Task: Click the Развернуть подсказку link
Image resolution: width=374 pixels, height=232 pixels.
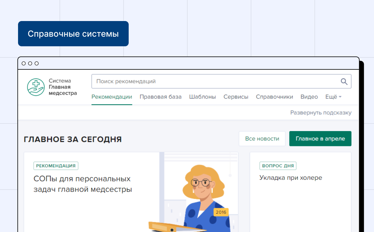Action: click(x=321, y=113)
